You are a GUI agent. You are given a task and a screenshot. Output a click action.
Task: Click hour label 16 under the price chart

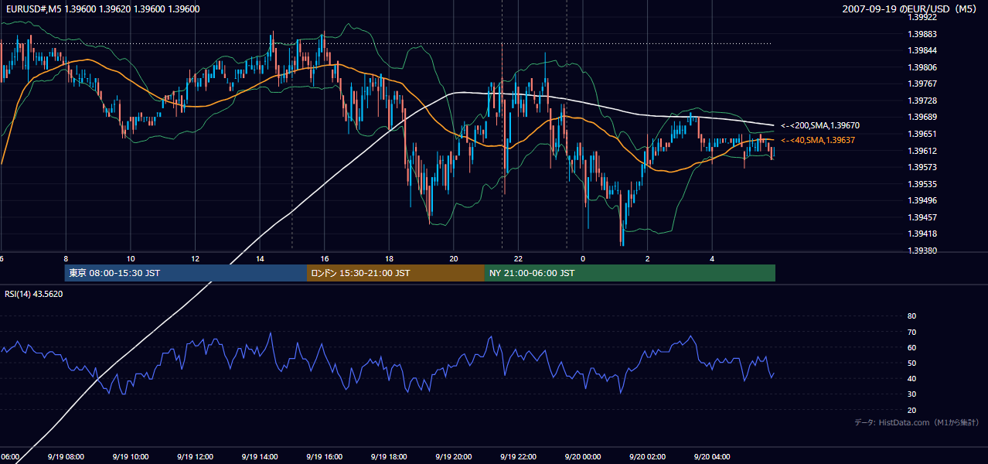pos(325,258)
